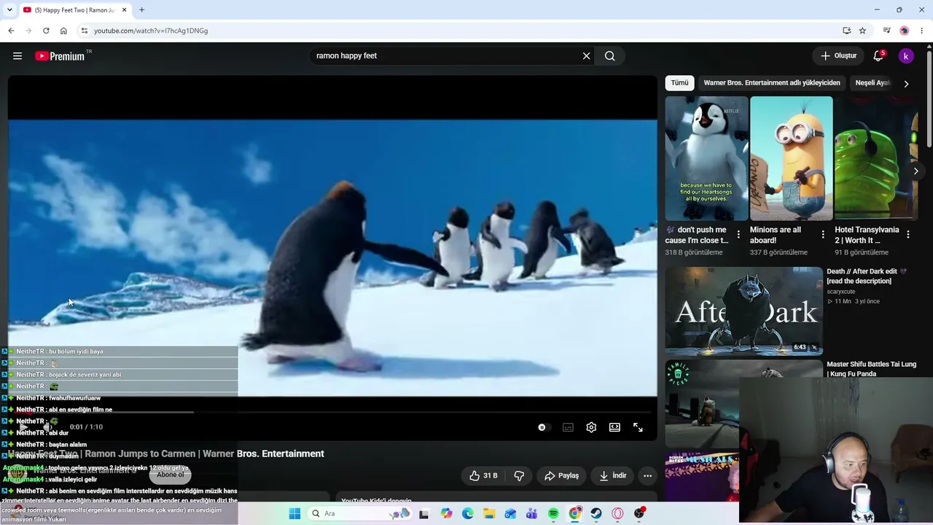Clear the search box with the X
This screenshot has width=933, height=525.
(x=586, y=56)
